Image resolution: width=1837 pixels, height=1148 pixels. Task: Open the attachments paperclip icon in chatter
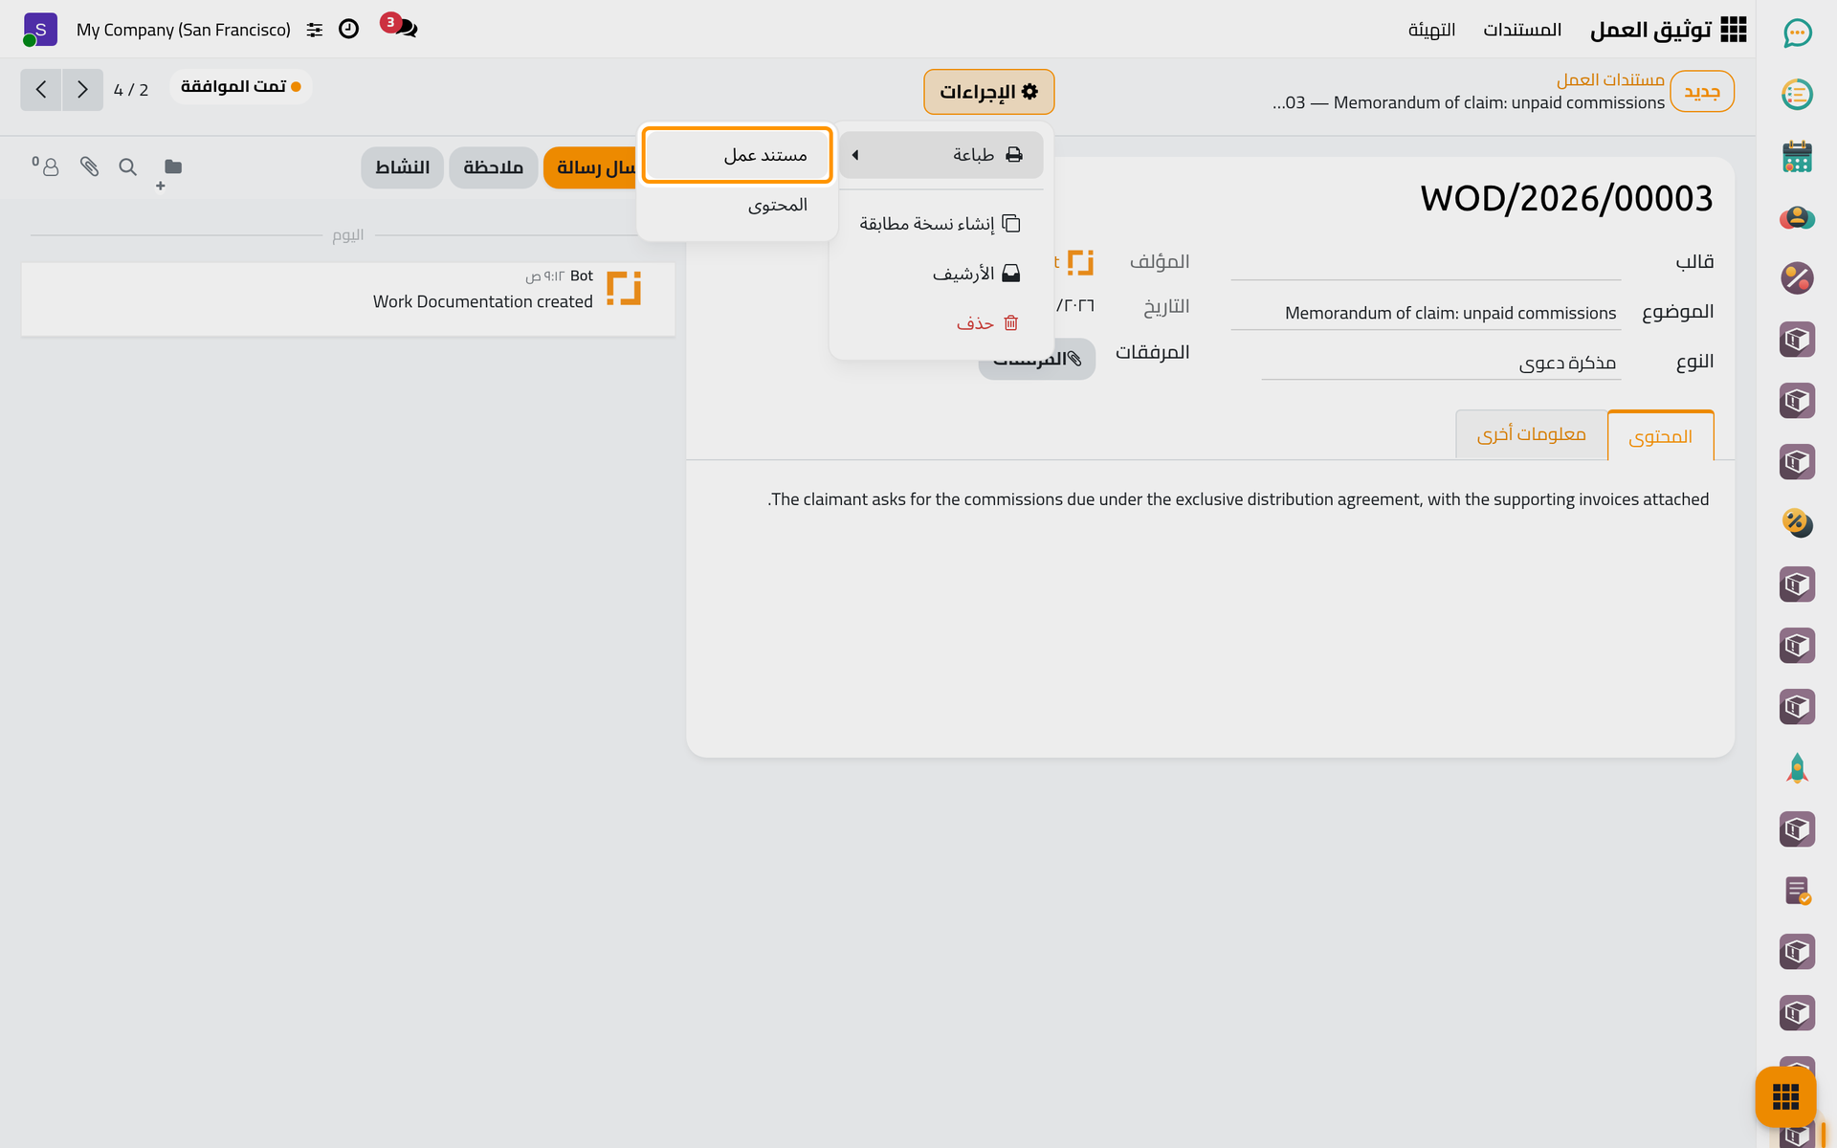[89, 167]
